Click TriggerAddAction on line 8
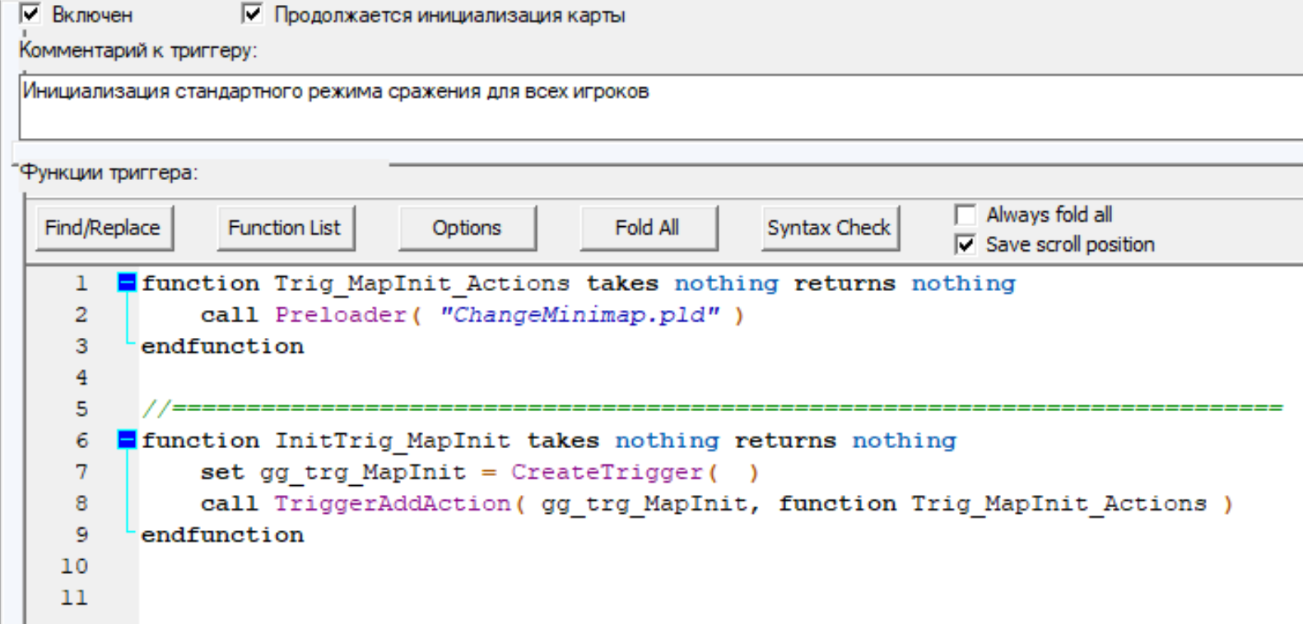Image resolution: width=1303 pixels, height=624 pixels. pos(393,503)
